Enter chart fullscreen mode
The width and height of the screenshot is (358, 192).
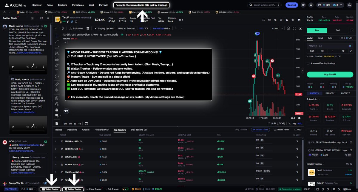(x=294, y=29)
